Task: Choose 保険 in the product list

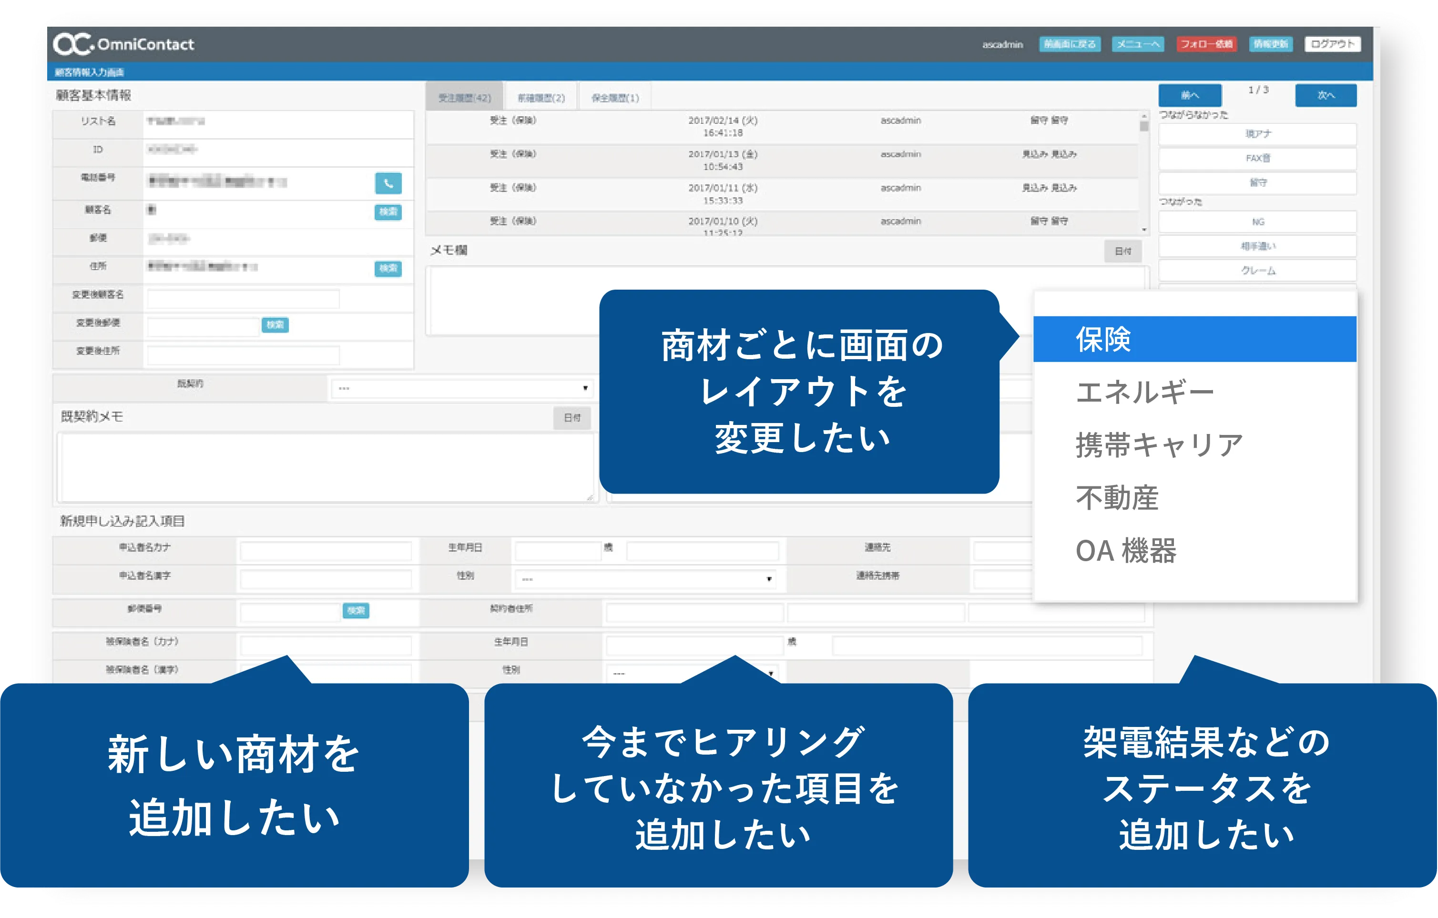Action: click(1195, 339)
